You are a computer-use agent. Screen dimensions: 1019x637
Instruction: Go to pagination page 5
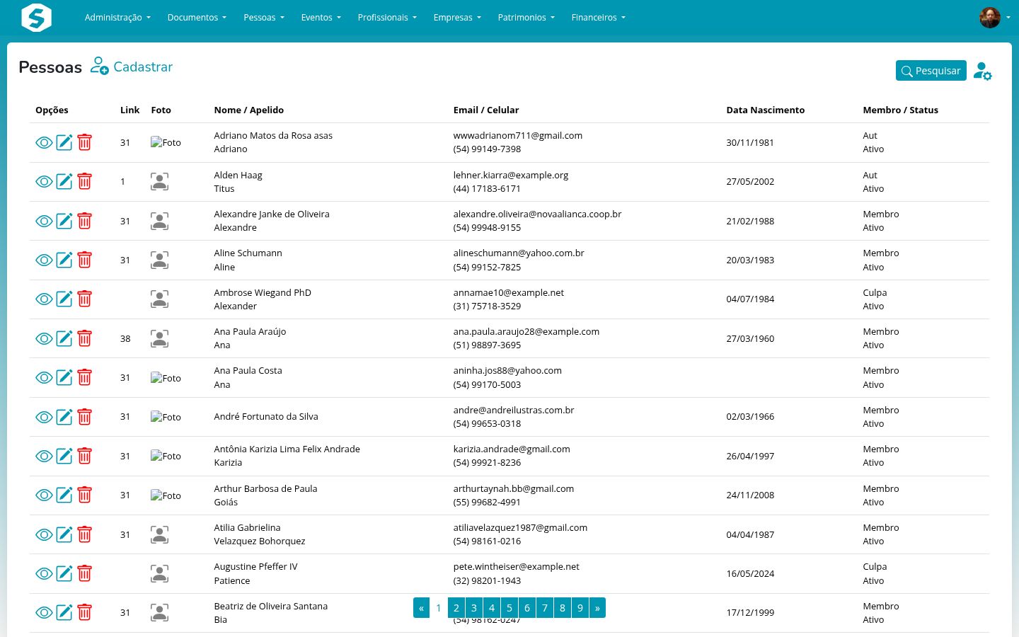point(509,608)
